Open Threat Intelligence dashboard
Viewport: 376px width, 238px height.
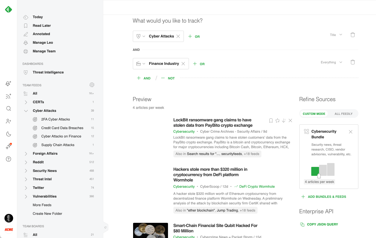tap(48, 72)
